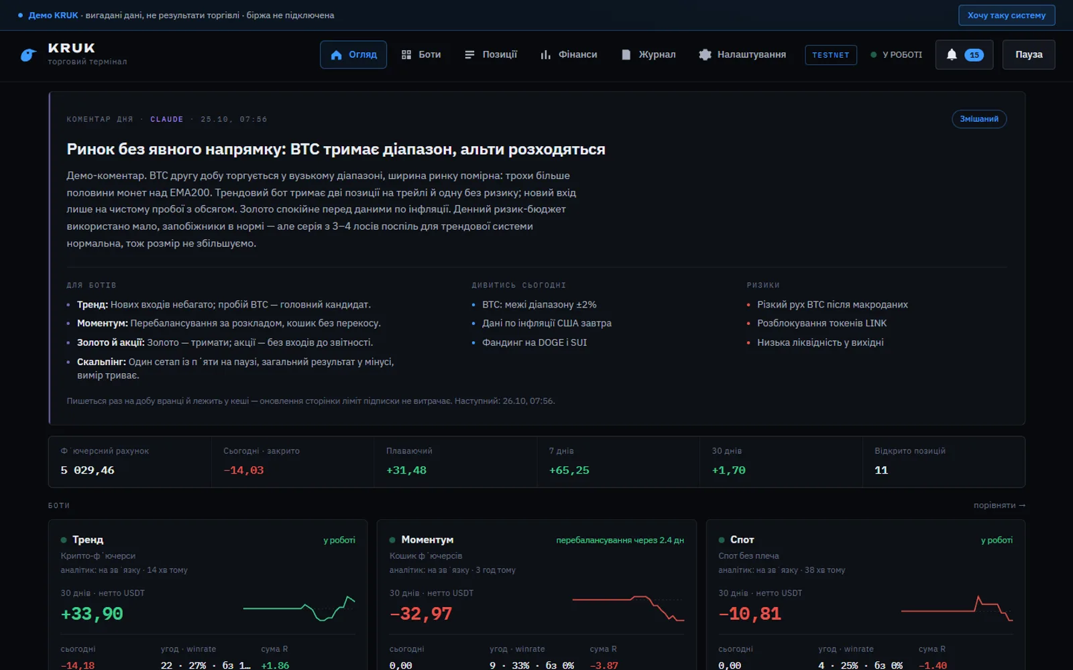Click the list icon beside Позиції

click(469, 55)
